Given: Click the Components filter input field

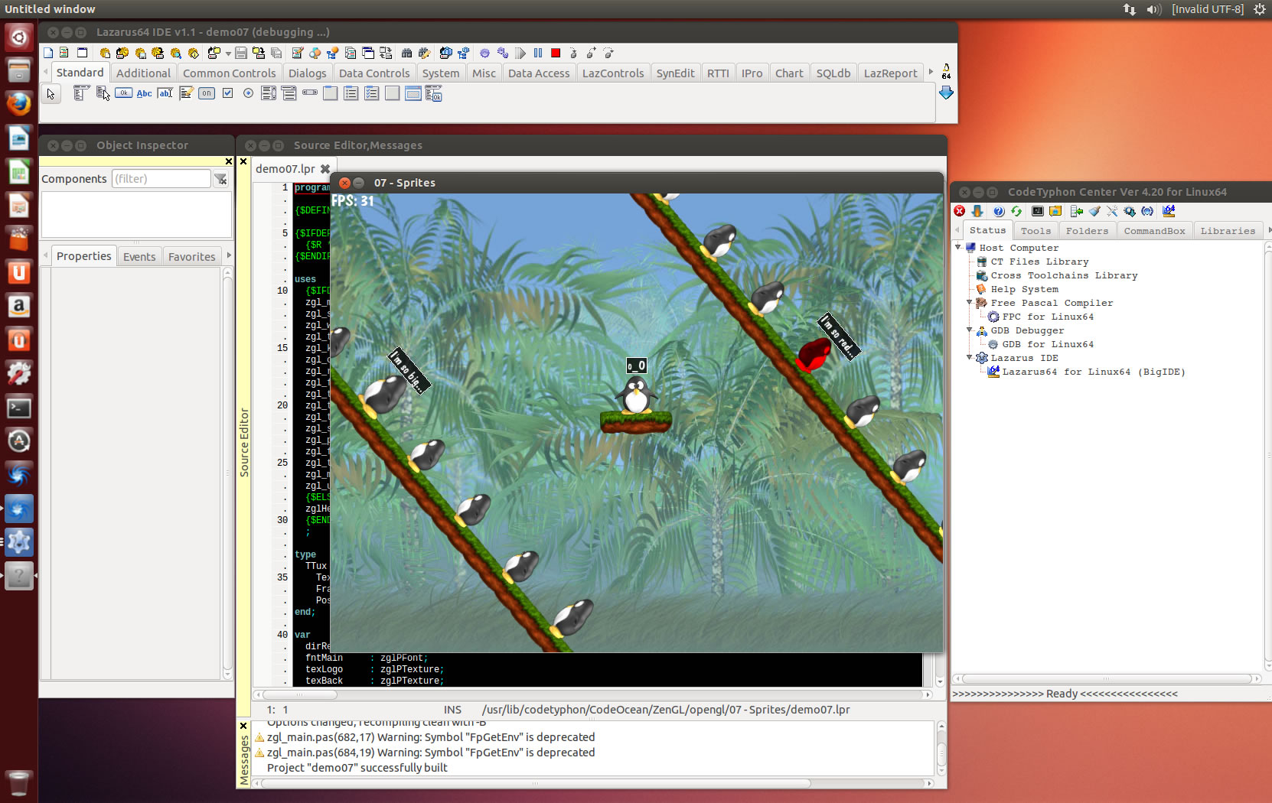Looking at the screenshot, I should [x=161, y=178].
